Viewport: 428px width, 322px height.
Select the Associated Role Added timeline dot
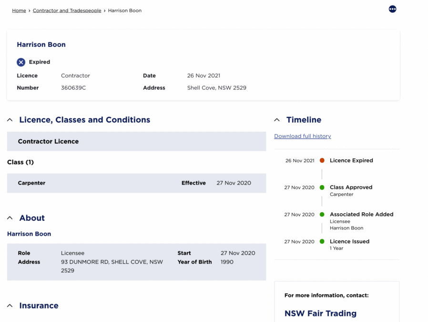322,214
